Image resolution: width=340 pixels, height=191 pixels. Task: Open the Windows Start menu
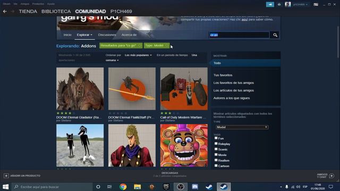tap(5, 187)
